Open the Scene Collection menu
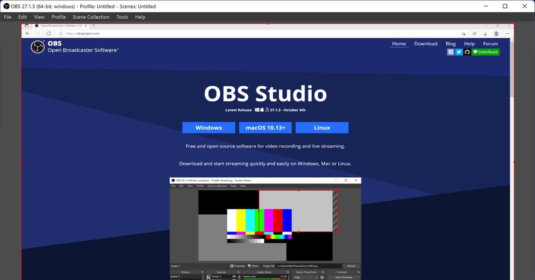 pos(91,17)
